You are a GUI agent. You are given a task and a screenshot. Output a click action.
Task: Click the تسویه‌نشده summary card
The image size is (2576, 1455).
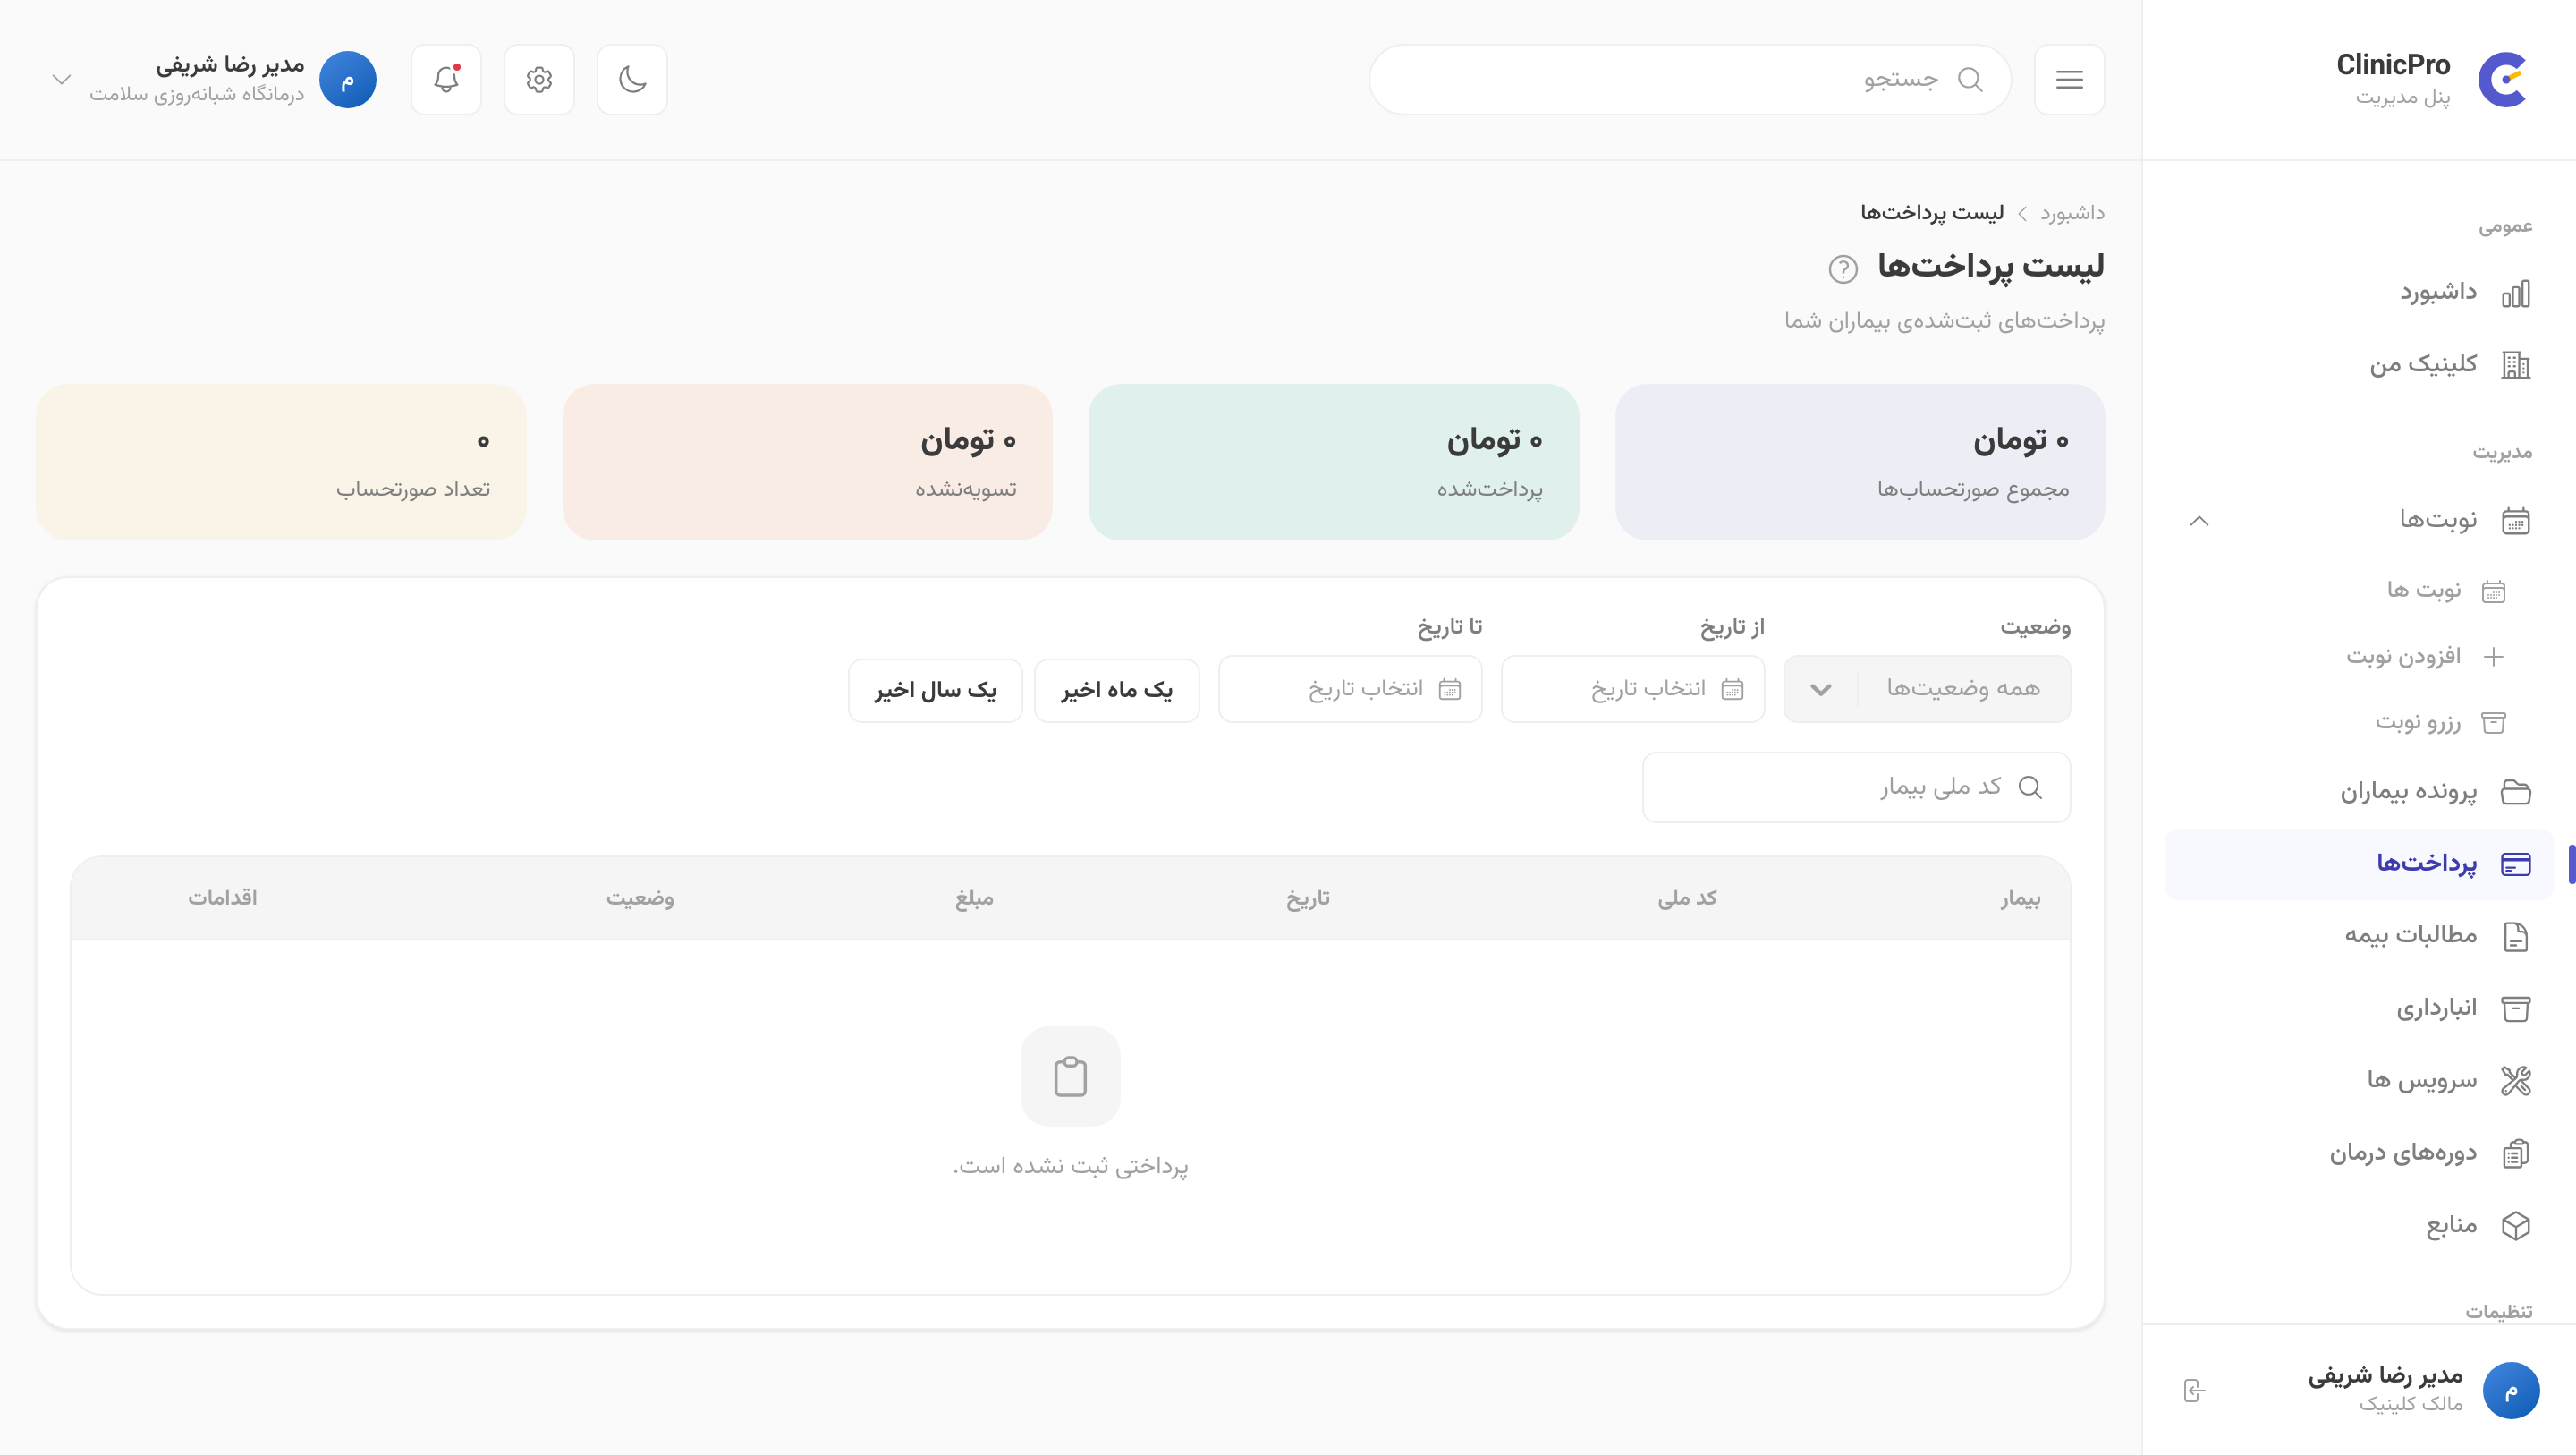pos(807,463)
